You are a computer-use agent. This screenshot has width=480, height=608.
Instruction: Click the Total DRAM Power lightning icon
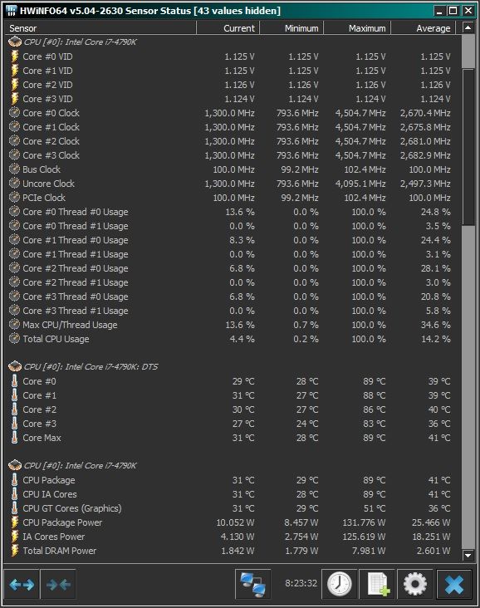(14, 551)
